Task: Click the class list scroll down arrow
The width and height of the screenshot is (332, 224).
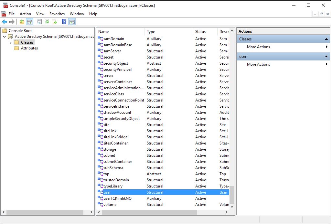Action: (x=232, y=207)
